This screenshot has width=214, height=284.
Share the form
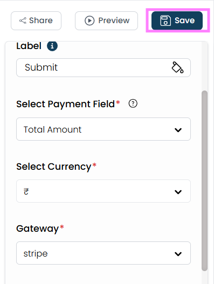click(x=36, y=20)
